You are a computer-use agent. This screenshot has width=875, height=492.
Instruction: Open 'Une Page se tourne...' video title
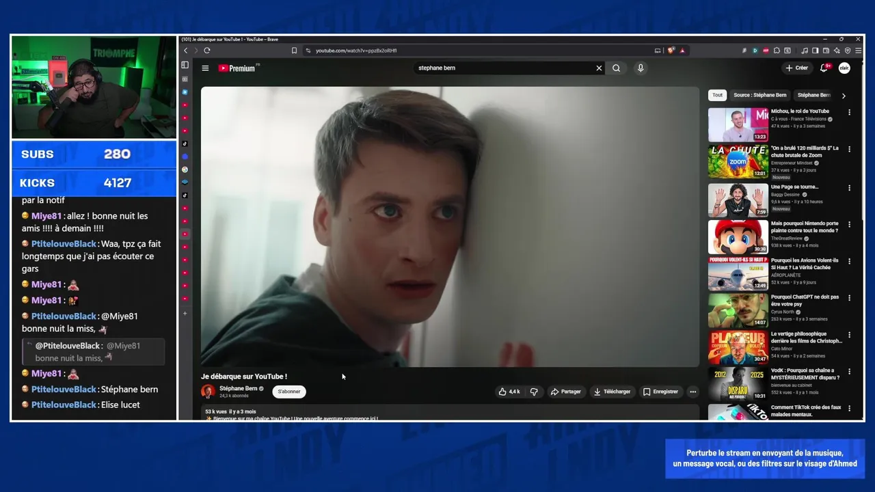point(794,187)
